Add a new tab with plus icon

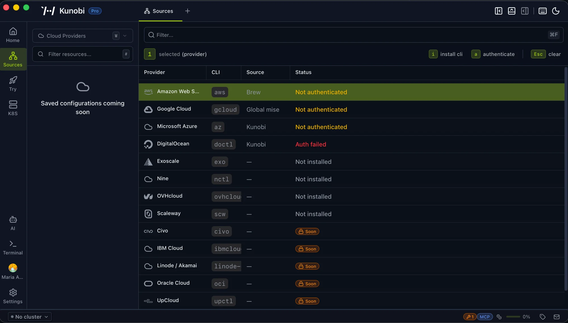pyautogui.click(x=187, y=11)
